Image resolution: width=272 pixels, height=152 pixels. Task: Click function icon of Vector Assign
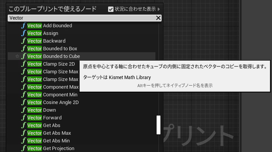23,33
